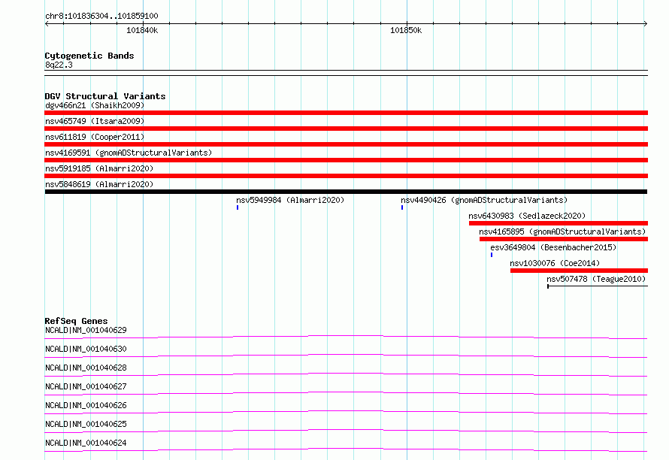Click the Cytogenetic Bands track title
The width and height of the screenshot is (669, 460).
click(89, 56)
